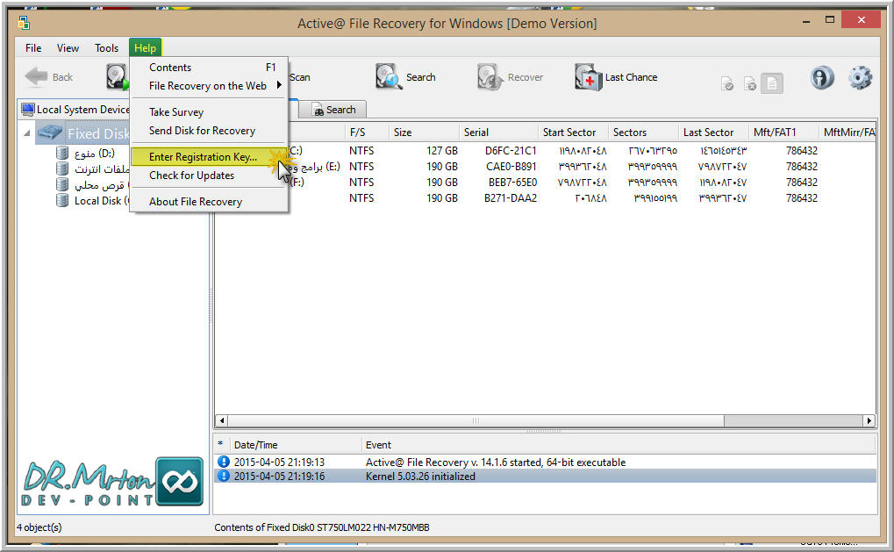
Task: Click the info icon beside the 21:19:13 log entry
Action: (224, 462)
